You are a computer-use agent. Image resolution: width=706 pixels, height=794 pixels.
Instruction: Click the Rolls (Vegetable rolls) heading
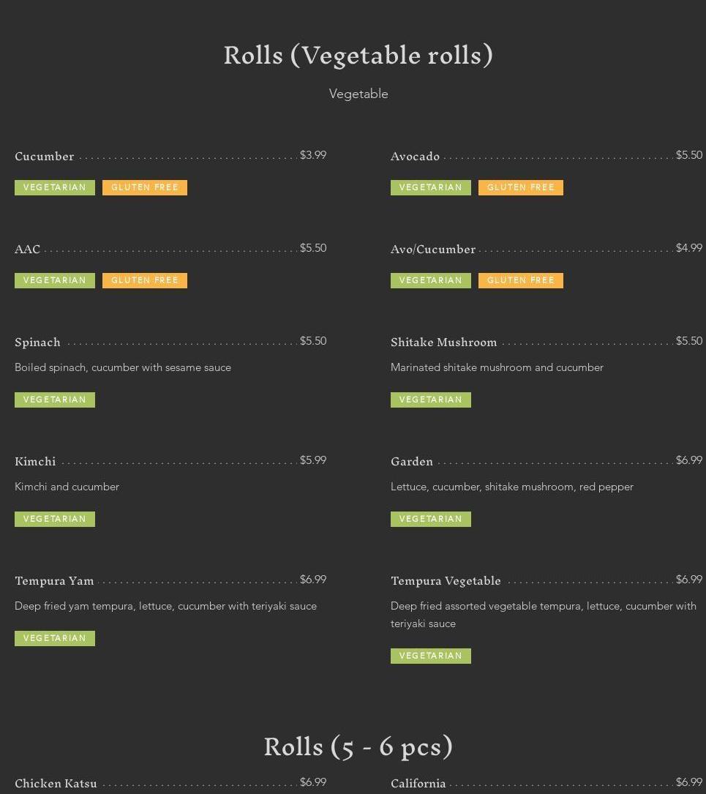click(x=358, y=55)
